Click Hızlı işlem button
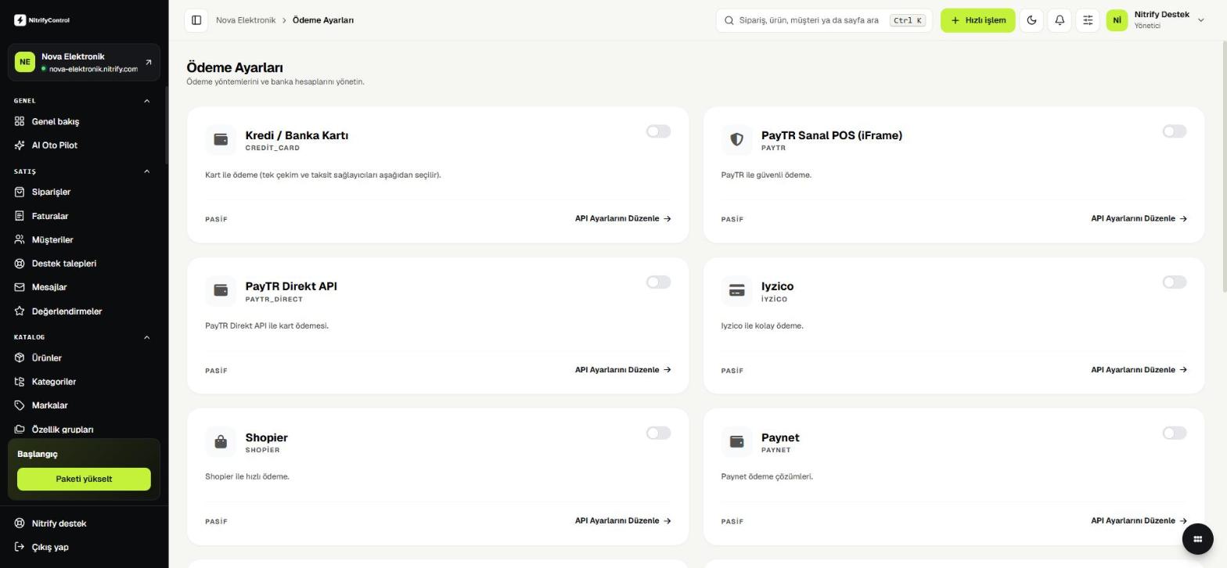This screenshot has width=1227, height=568. coord(977,20)
